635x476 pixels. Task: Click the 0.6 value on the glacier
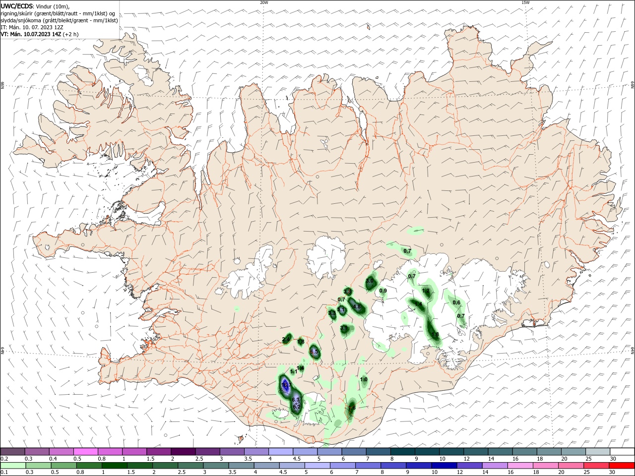pos(456,302)
